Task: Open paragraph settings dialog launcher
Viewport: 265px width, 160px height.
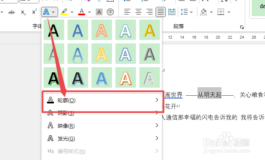Action: (242, 27)
